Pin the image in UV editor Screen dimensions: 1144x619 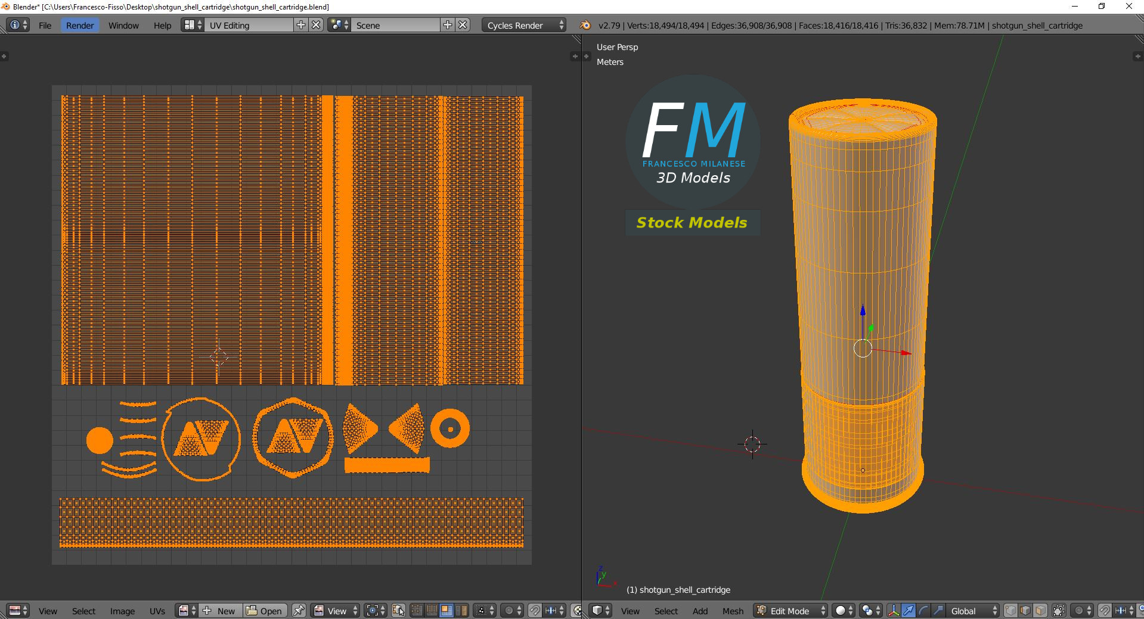tap(299, 611)
